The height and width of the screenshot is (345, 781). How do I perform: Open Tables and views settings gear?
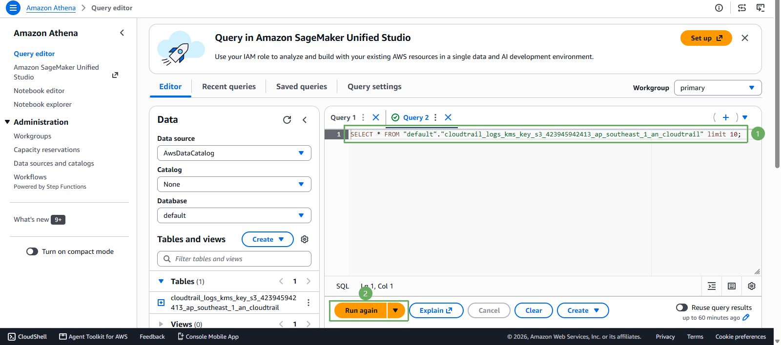pos(305,239)
